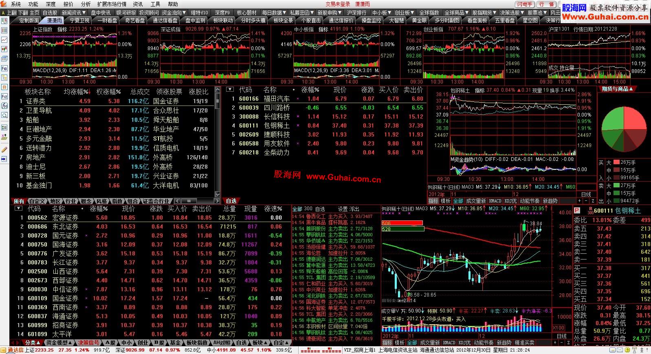The width and height of the screenshot is (651, 354).
Task: Click the F12 sidebar icon
Action: pos(4,97)
